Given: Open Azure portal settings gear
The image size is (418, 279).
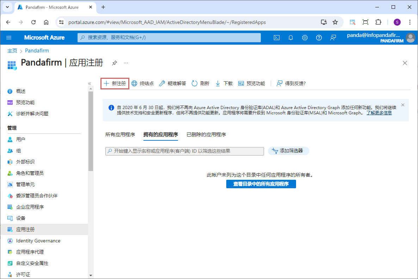Looking at the screenshot, I should tap(305, 38).
